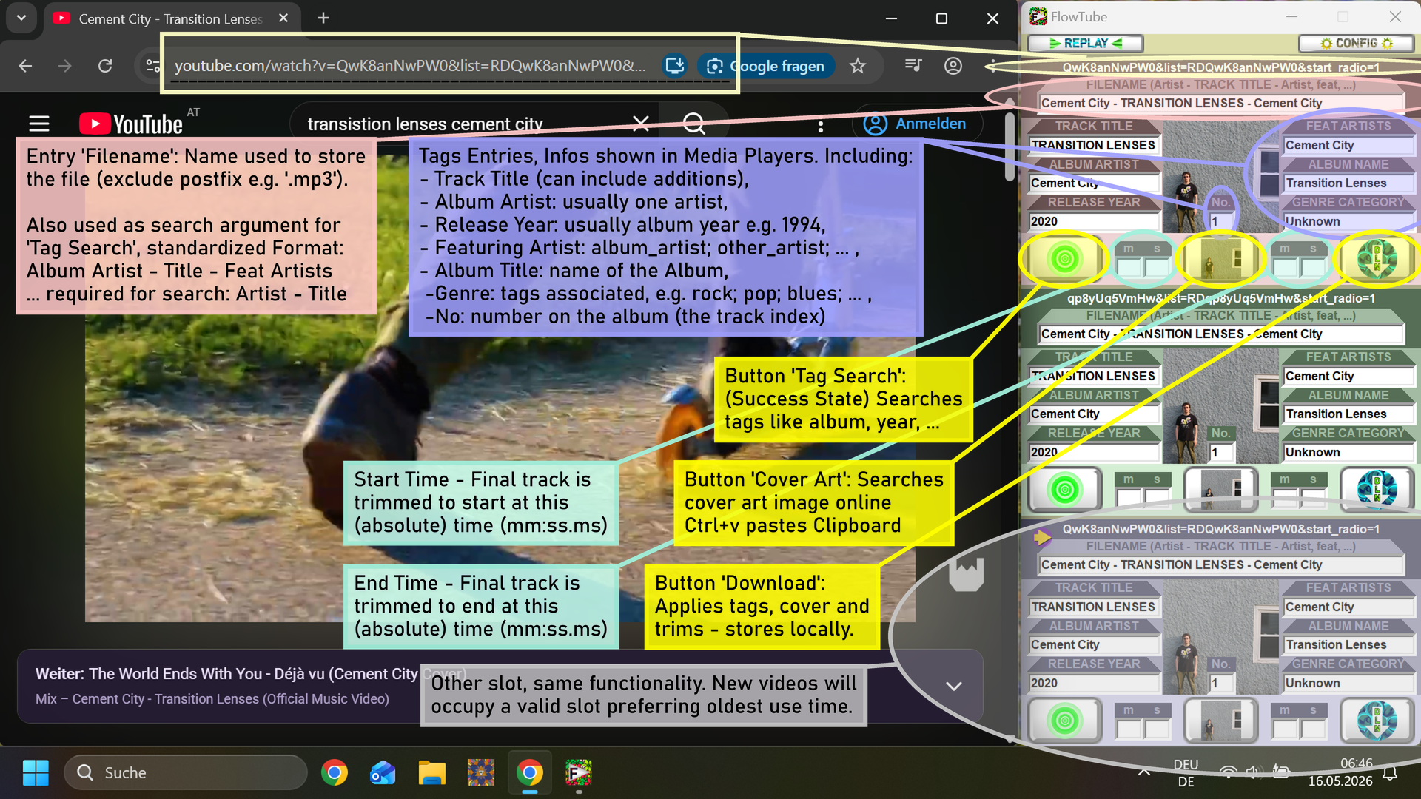Screen dimensions: 1421x799
Task: Clear the YouTube search text with X
Action: pyautogui.click(x=641, y=124)
